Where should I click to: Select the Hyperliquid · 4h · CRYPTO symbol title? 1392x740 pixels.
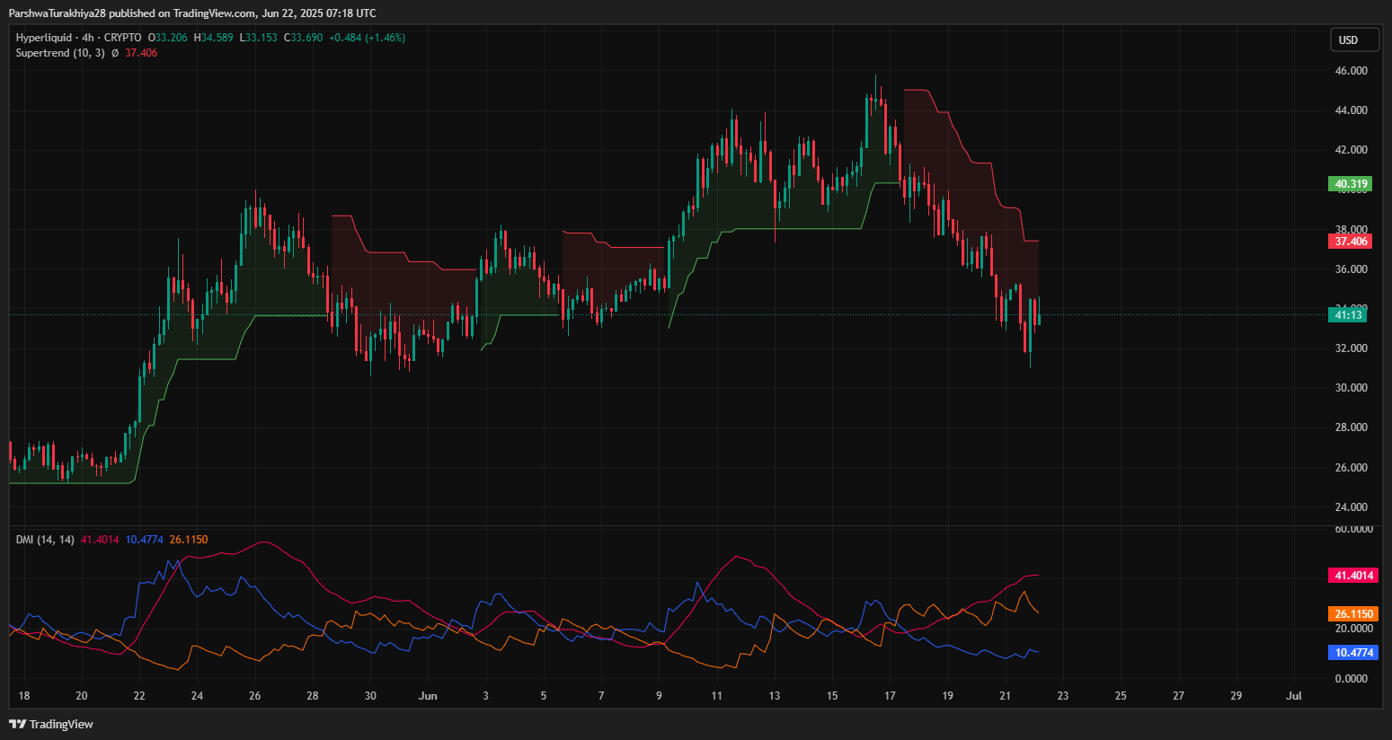pyautogui.click(x=78, y=38)
